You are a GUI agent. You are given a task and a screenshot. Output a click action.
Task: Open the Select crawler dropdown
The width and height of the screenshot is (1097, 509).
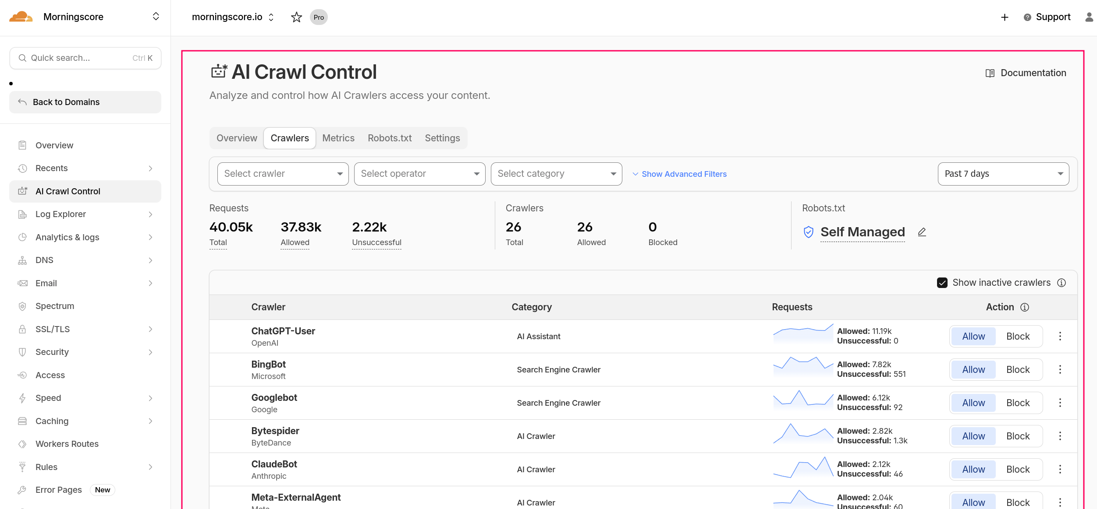tap(283, 174)
